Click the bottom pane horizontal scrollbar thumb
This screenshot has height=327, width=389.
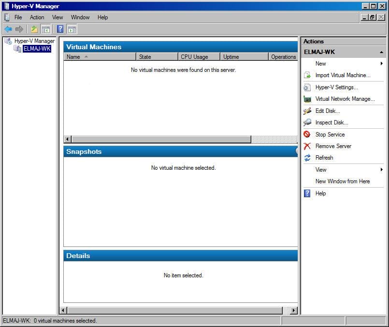click(175, 310)
